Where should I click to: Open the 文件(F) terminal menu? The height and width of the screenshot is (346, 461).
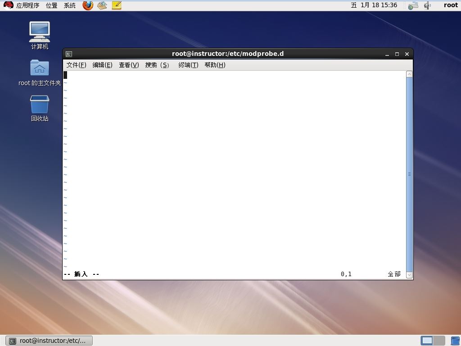pos(76,65)
